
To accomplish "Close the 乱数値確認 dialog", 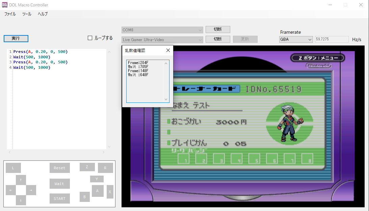I will 168,50.
